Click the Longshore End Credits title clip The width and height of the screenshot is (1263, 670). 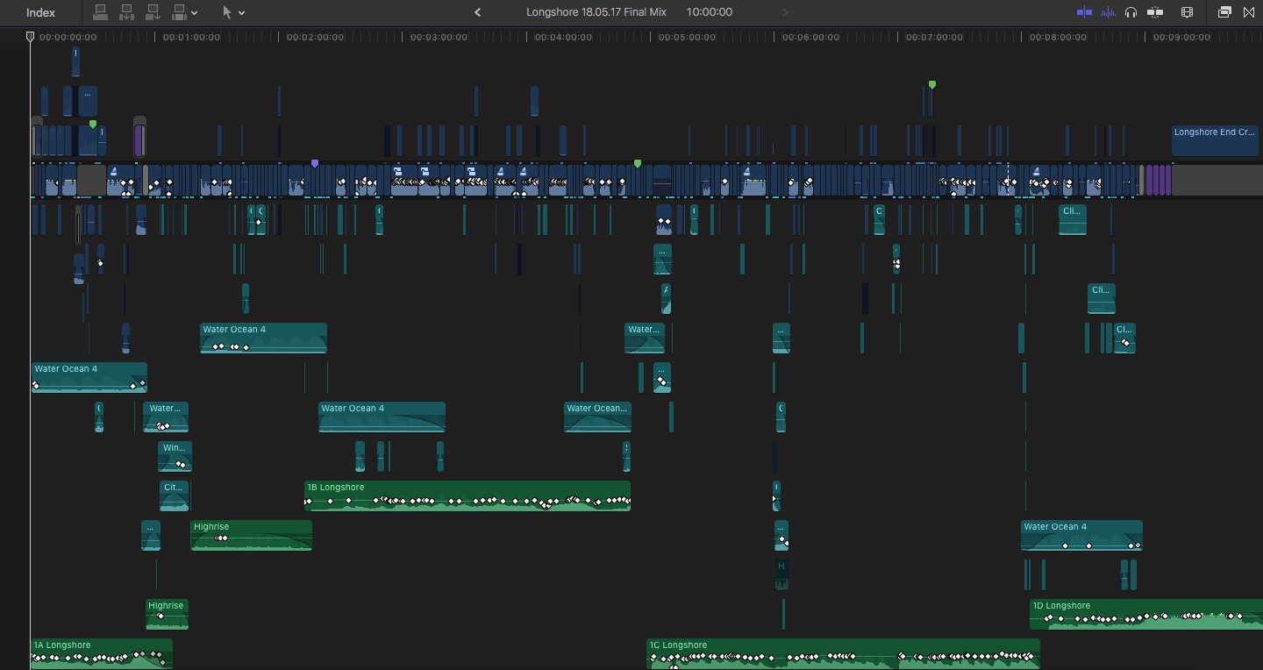click(x=1215, y=140)
